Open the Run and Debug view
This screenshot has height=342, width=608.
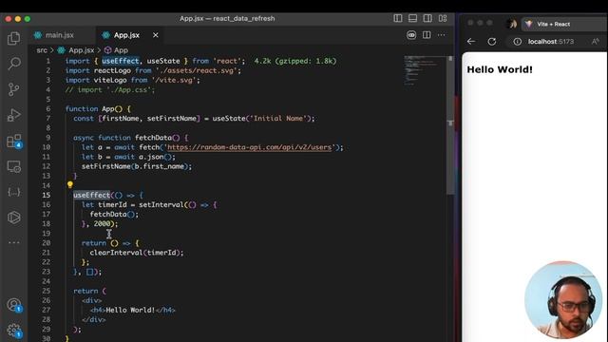click(x=14, y=115)
